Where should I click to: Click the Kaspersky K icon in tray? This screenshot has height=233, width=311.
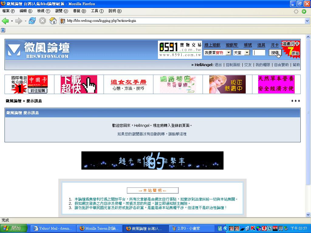pos(253,228)
